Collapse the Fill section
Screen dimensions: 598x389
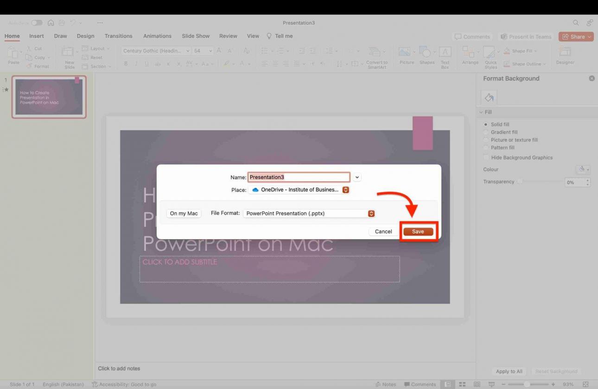coord(481,112)
